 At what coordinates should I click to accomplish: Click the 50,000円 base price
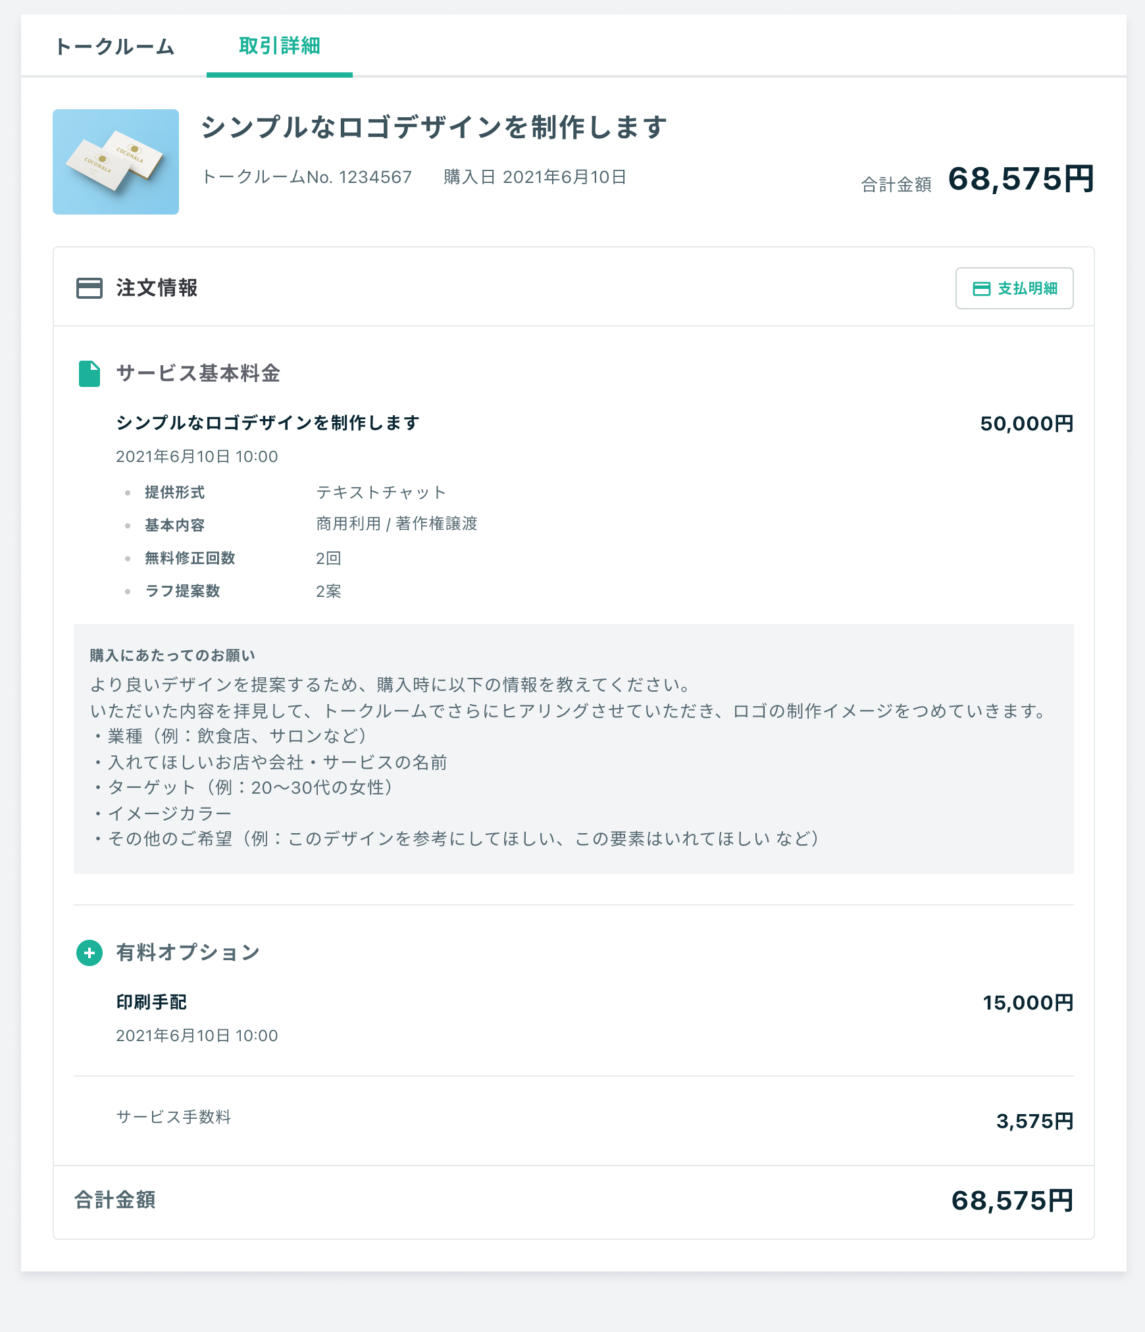coord(1027,424)
